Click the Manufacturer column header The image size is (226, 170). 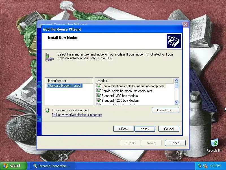69,81
